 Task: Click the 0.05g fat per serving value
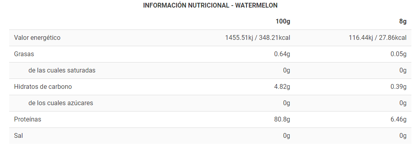pyautogui.click(x=399, y=54)
